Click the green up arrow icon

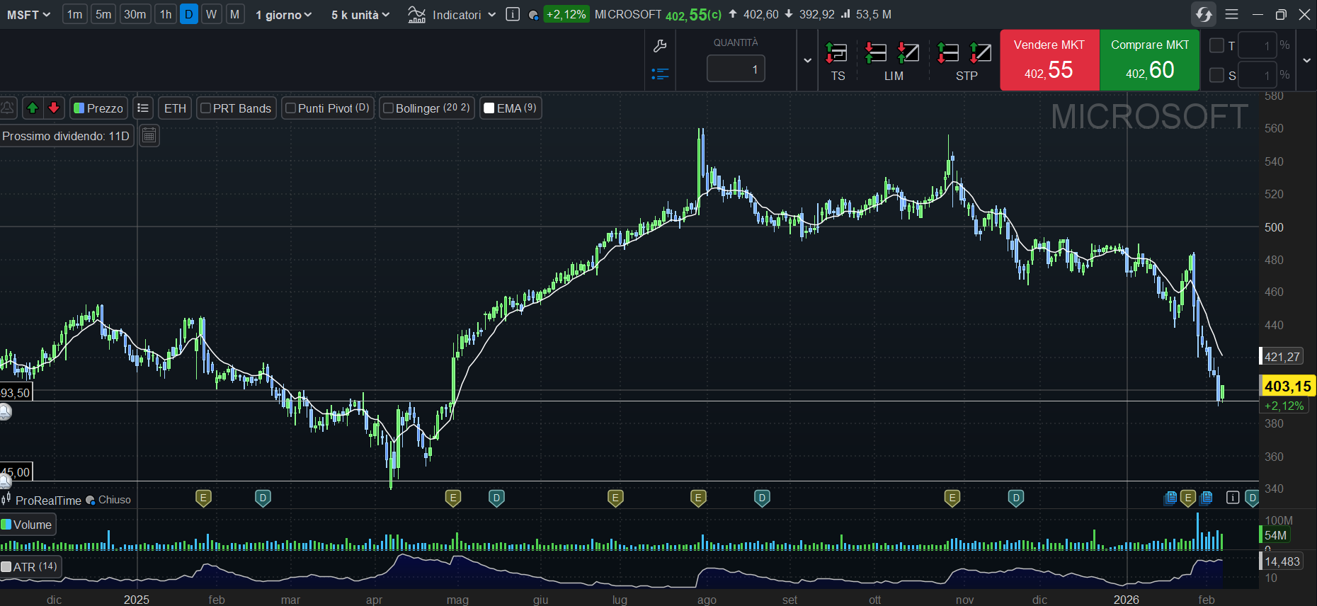point(33,108)
